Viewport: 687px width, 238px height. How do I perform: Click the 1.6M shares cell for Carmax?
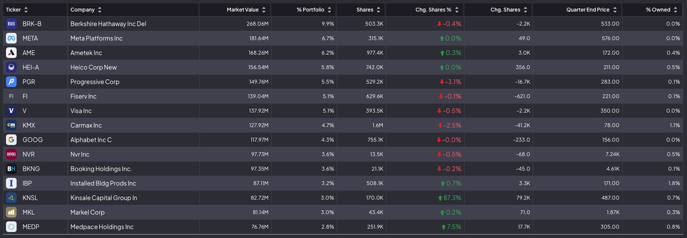[x=378, y=125]
